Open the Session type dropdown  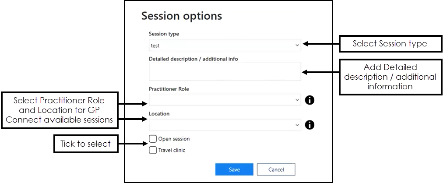click(x=225, y=45)
